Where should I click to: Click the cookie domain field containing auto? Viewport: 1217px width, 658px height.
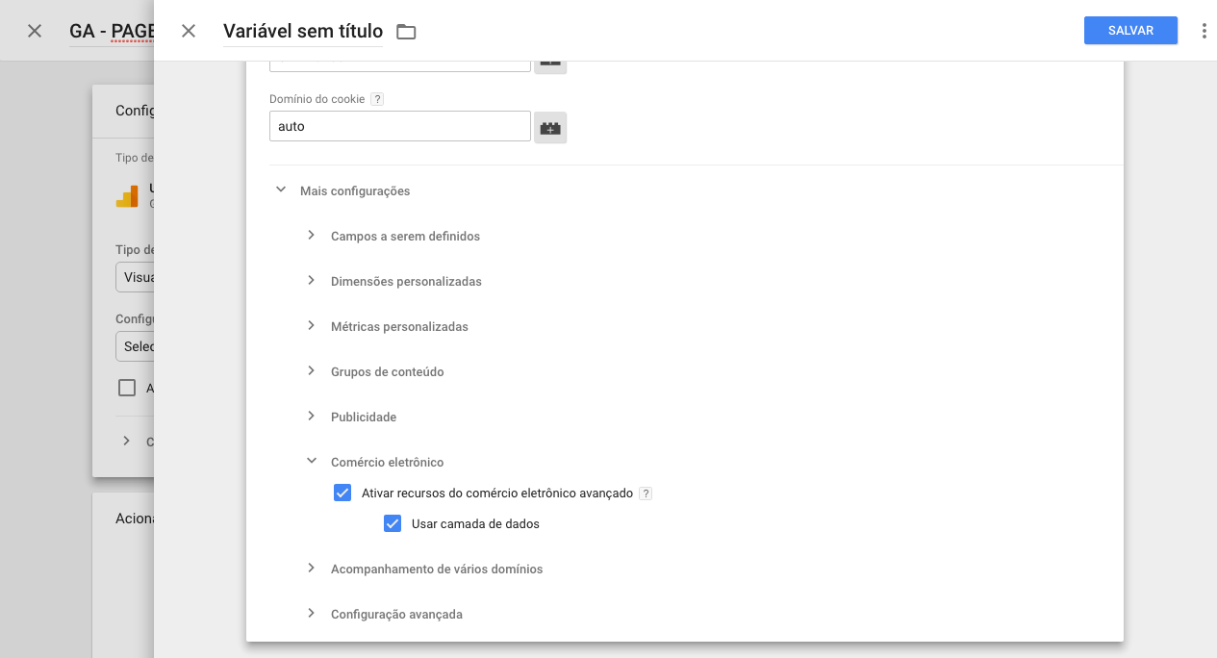point(399,126)
